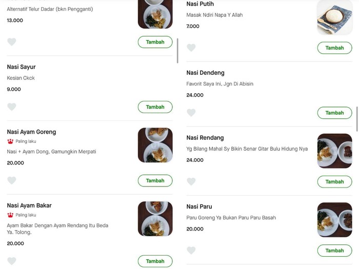Click Paling laku crown on Nasi Ayam Goreng
The image size is (359, 269).
point(10,141)
